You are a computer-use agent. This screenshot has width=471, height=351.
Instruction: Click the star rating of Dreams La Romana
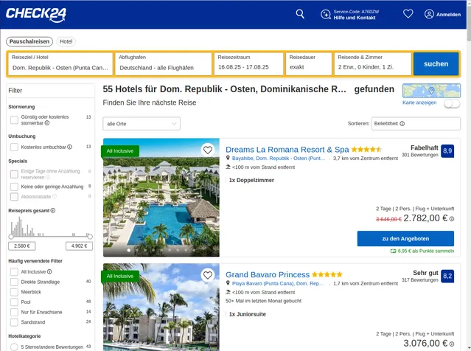pyautogui.click(x=366, y=150)
